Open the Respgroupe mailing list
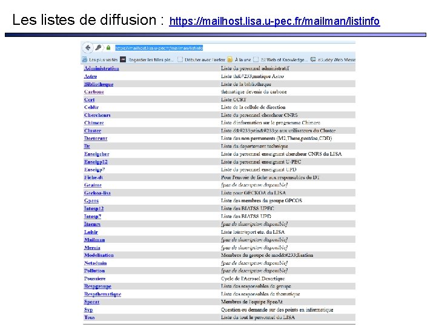Image resolution: width=436 pixels, height=327 pixels. click(x=97, y=286)
